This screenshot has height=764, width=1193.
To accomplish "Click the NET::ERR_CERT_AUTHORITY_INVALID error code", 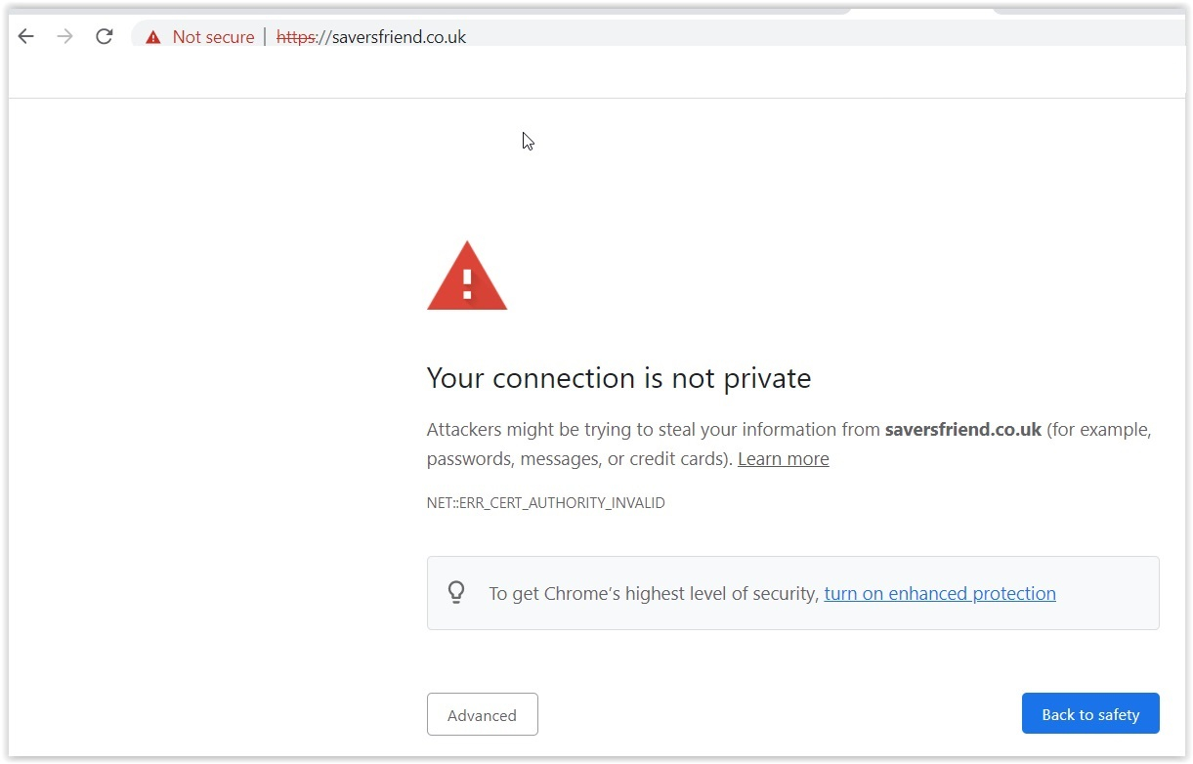I will pos(546,503).
